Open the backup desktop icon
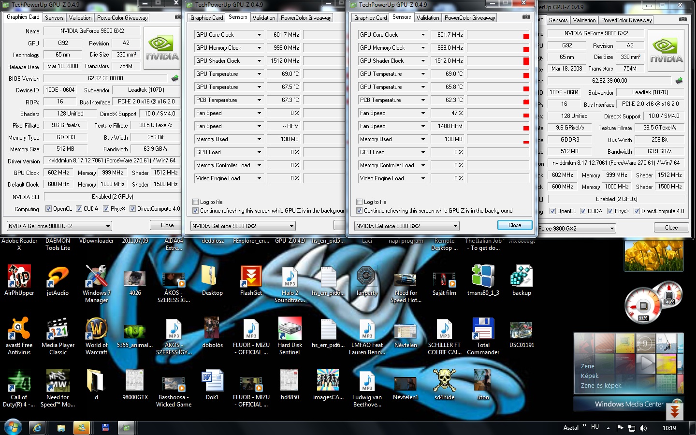Screen dimensions: 696x435 point(522,281)
